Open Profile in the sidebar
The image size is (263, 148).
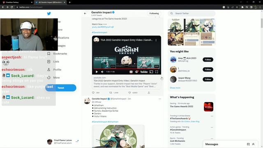click(57, 69)
